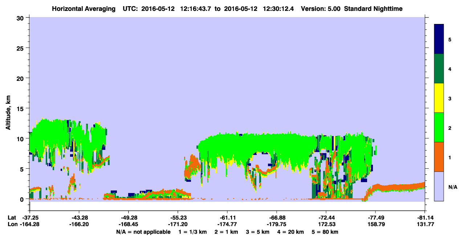Click the dark blue colorbar segment labeled 5
This screenshot has height=242, width=472.
[439, 39]
